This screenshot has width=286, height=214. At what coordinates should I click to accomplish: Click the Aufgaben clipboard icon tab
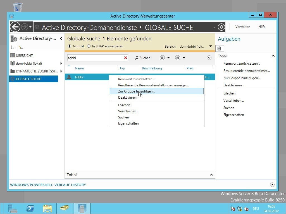pyautogui.click(x=220, y=48)
